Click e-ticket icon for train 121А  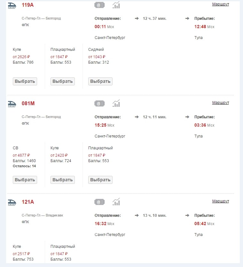tap(99, 202)
